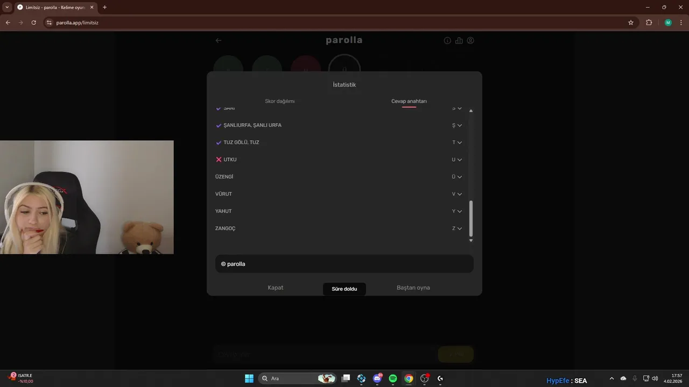Click the answer list scrollbar thumb
The height and width of the screenshot is (387, 689).
(471, 219)
